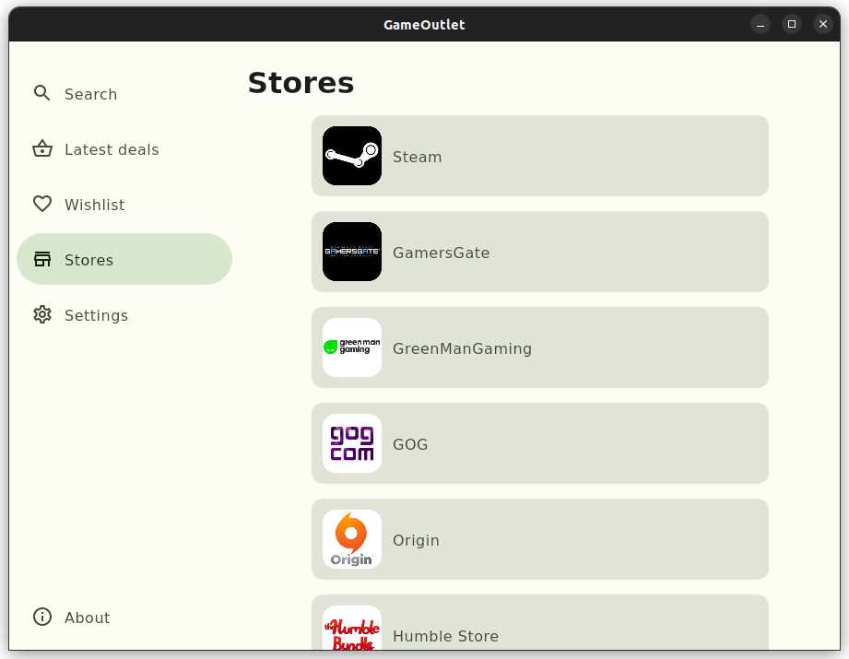Open the Origin store card

[x=540, y=539]
